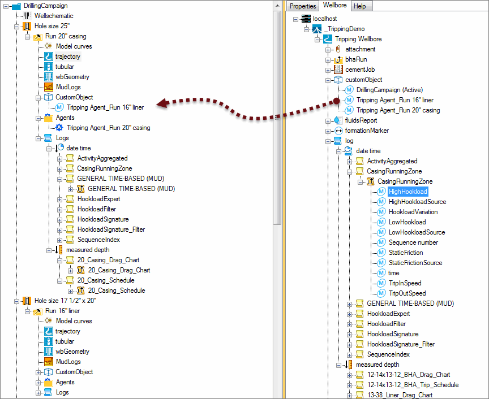Click the Wellschematic icon in left tree

[x=27, y=16]
